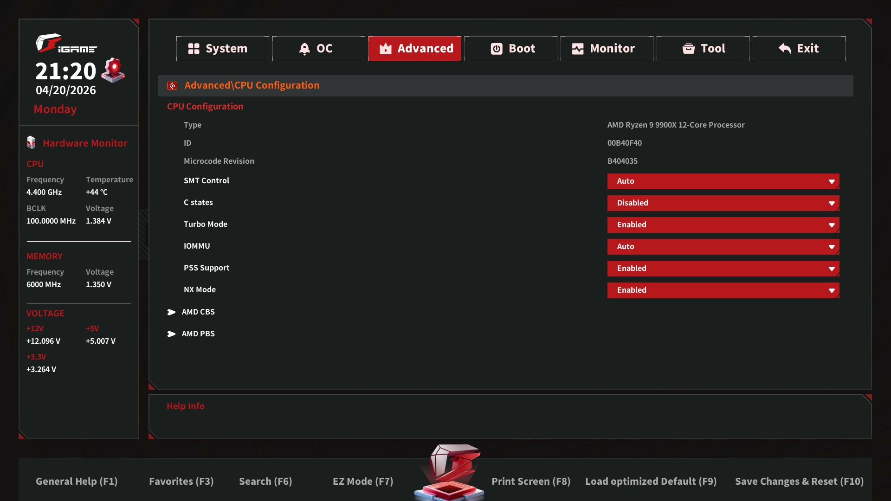Switch to EZ Mode (F7)
The image size is (891, 501).
point(363,482)
